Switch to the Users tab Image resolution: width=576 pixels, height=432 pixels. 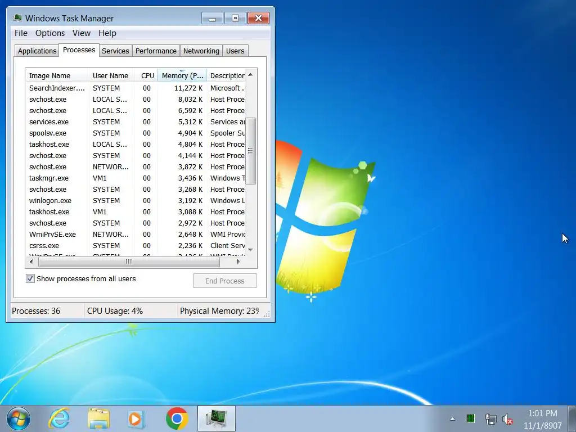[235, 51]
